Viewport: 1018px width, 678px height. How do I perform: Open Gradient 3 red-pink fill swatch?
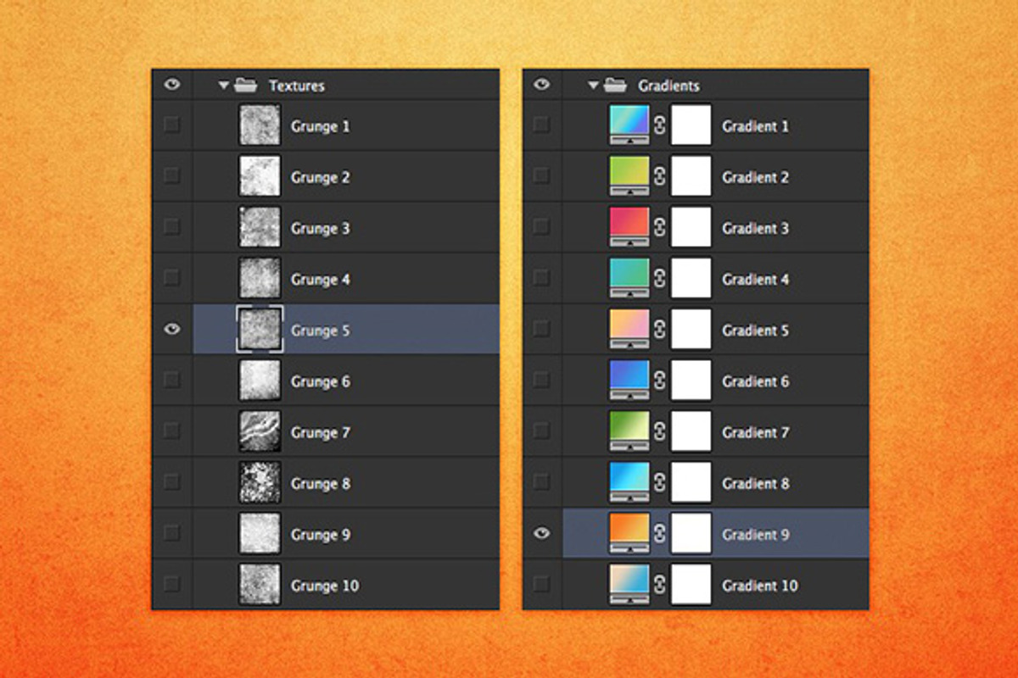629,227
